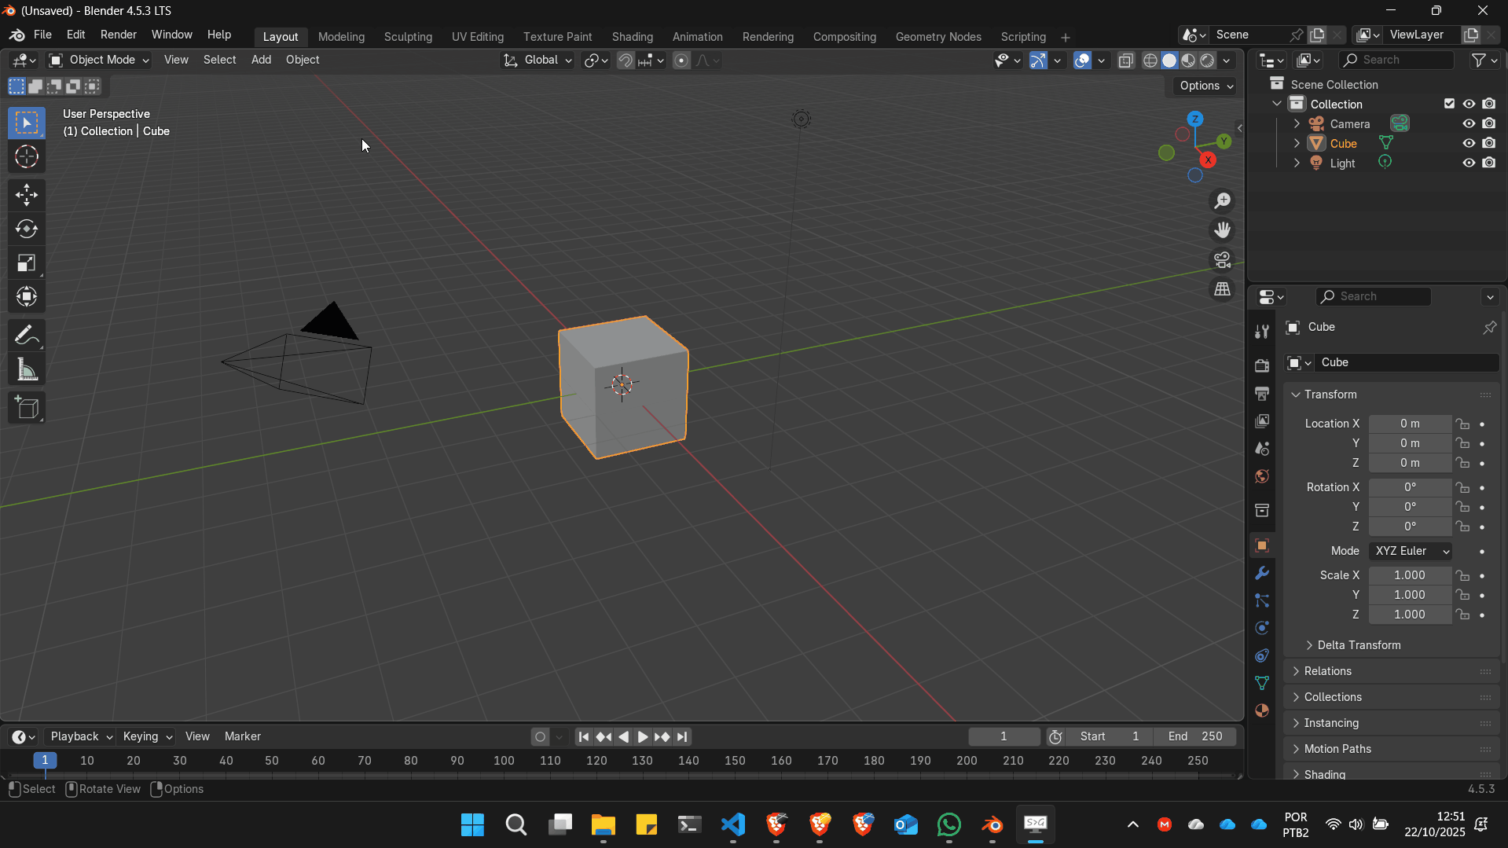Select the Scale tool

[x=27, y=263]
